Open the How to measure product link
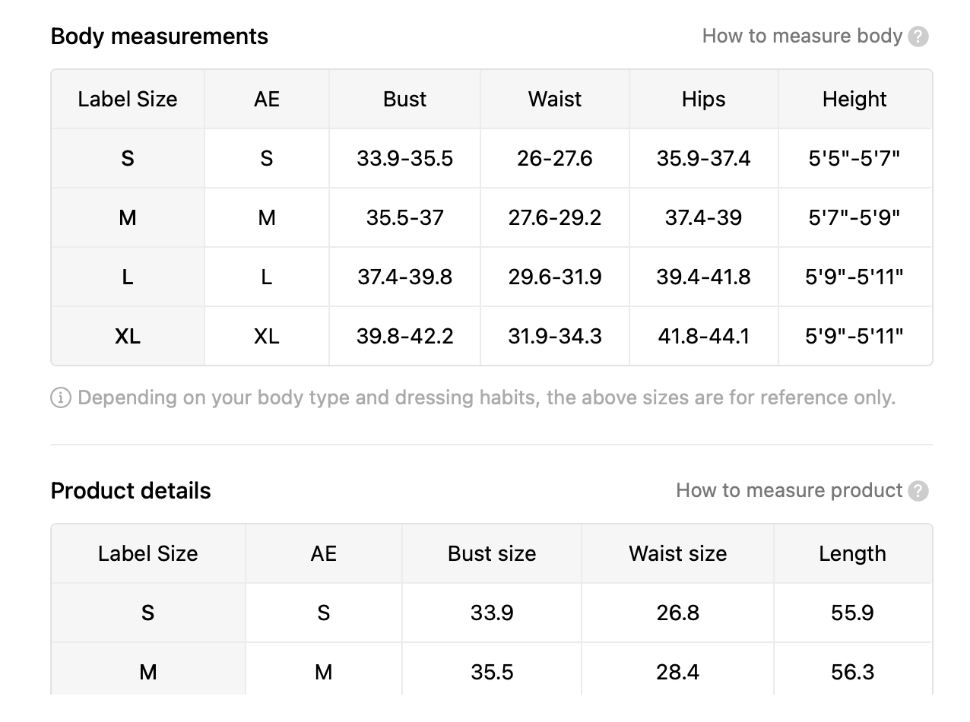The height and width of the screenshot is (722, 970). tap(789, 490)
